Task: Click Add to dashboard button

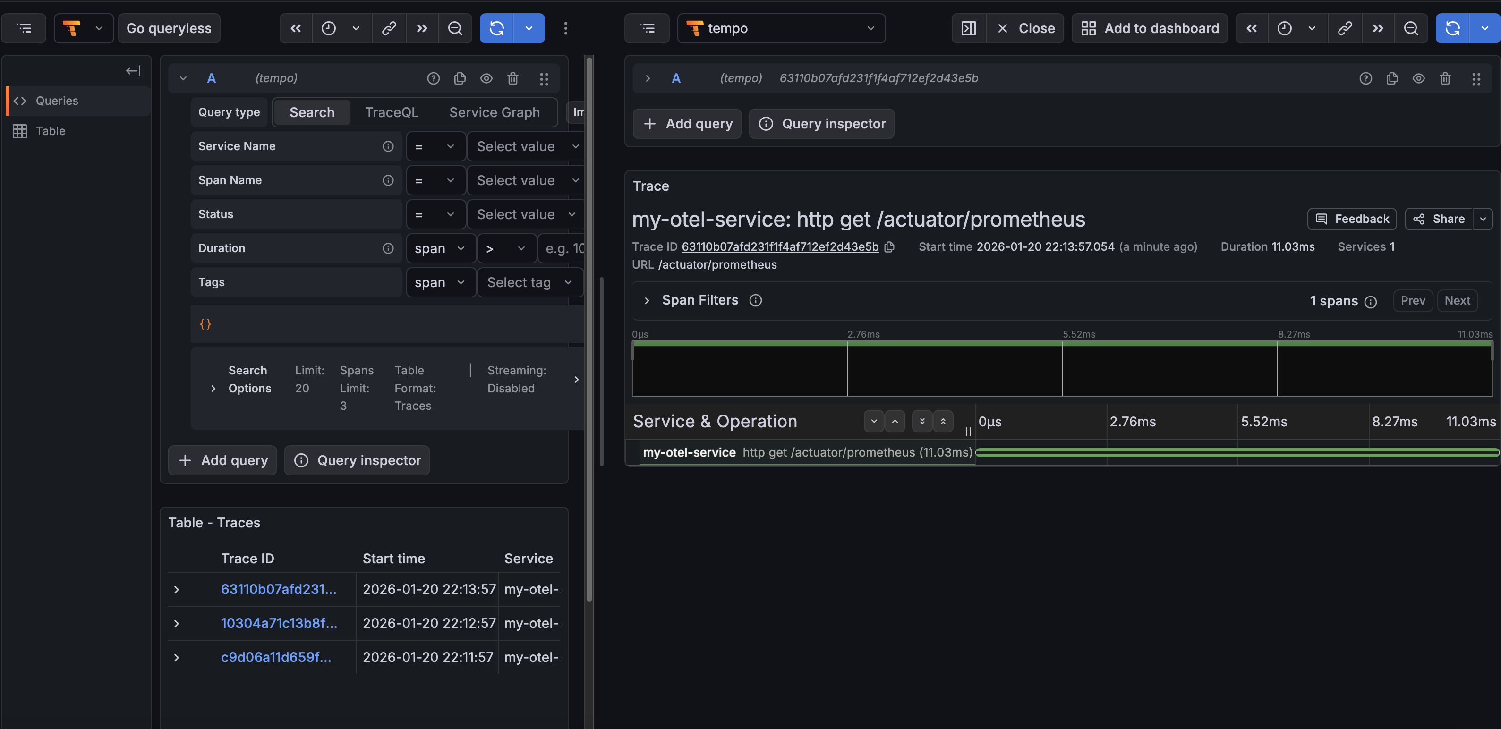Action: click(1150, 28)
